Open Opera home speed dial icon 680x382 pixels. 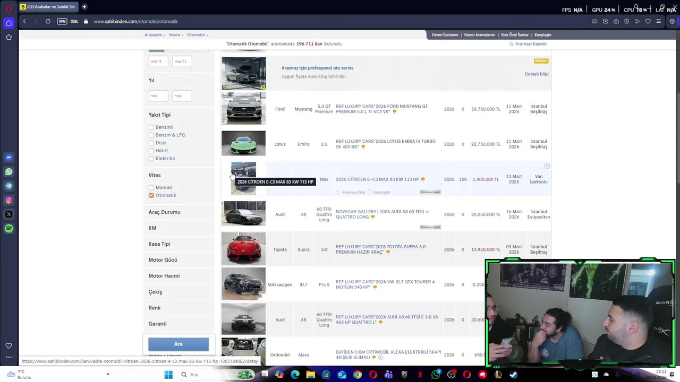[8, 23]
